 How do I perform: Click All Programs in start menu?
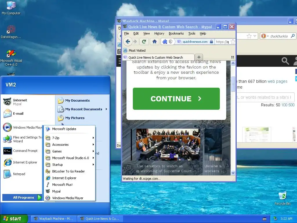pos(22,197)
